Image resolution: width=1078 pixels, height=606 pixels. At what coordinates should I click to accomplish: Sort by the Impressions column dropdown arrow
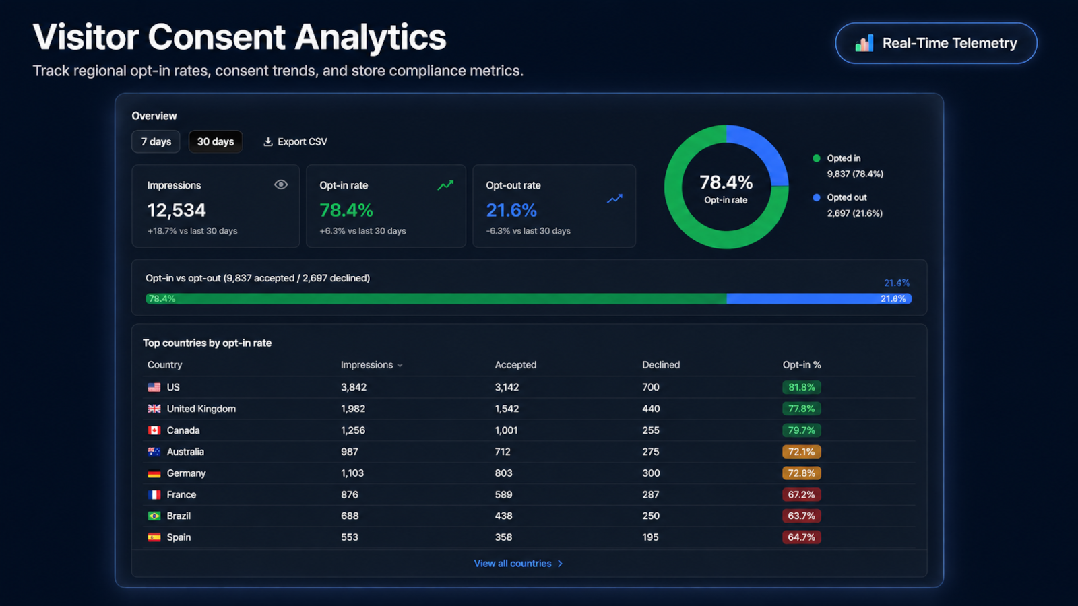point(400,365)
